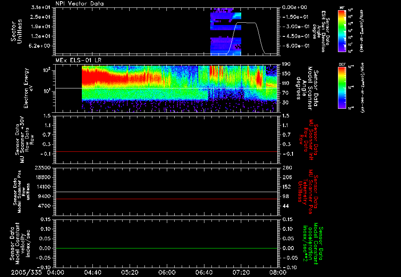The image size is (401, 277).
Task: Click the 1.2e+01 sector tick value
Action: coord(41,36)
